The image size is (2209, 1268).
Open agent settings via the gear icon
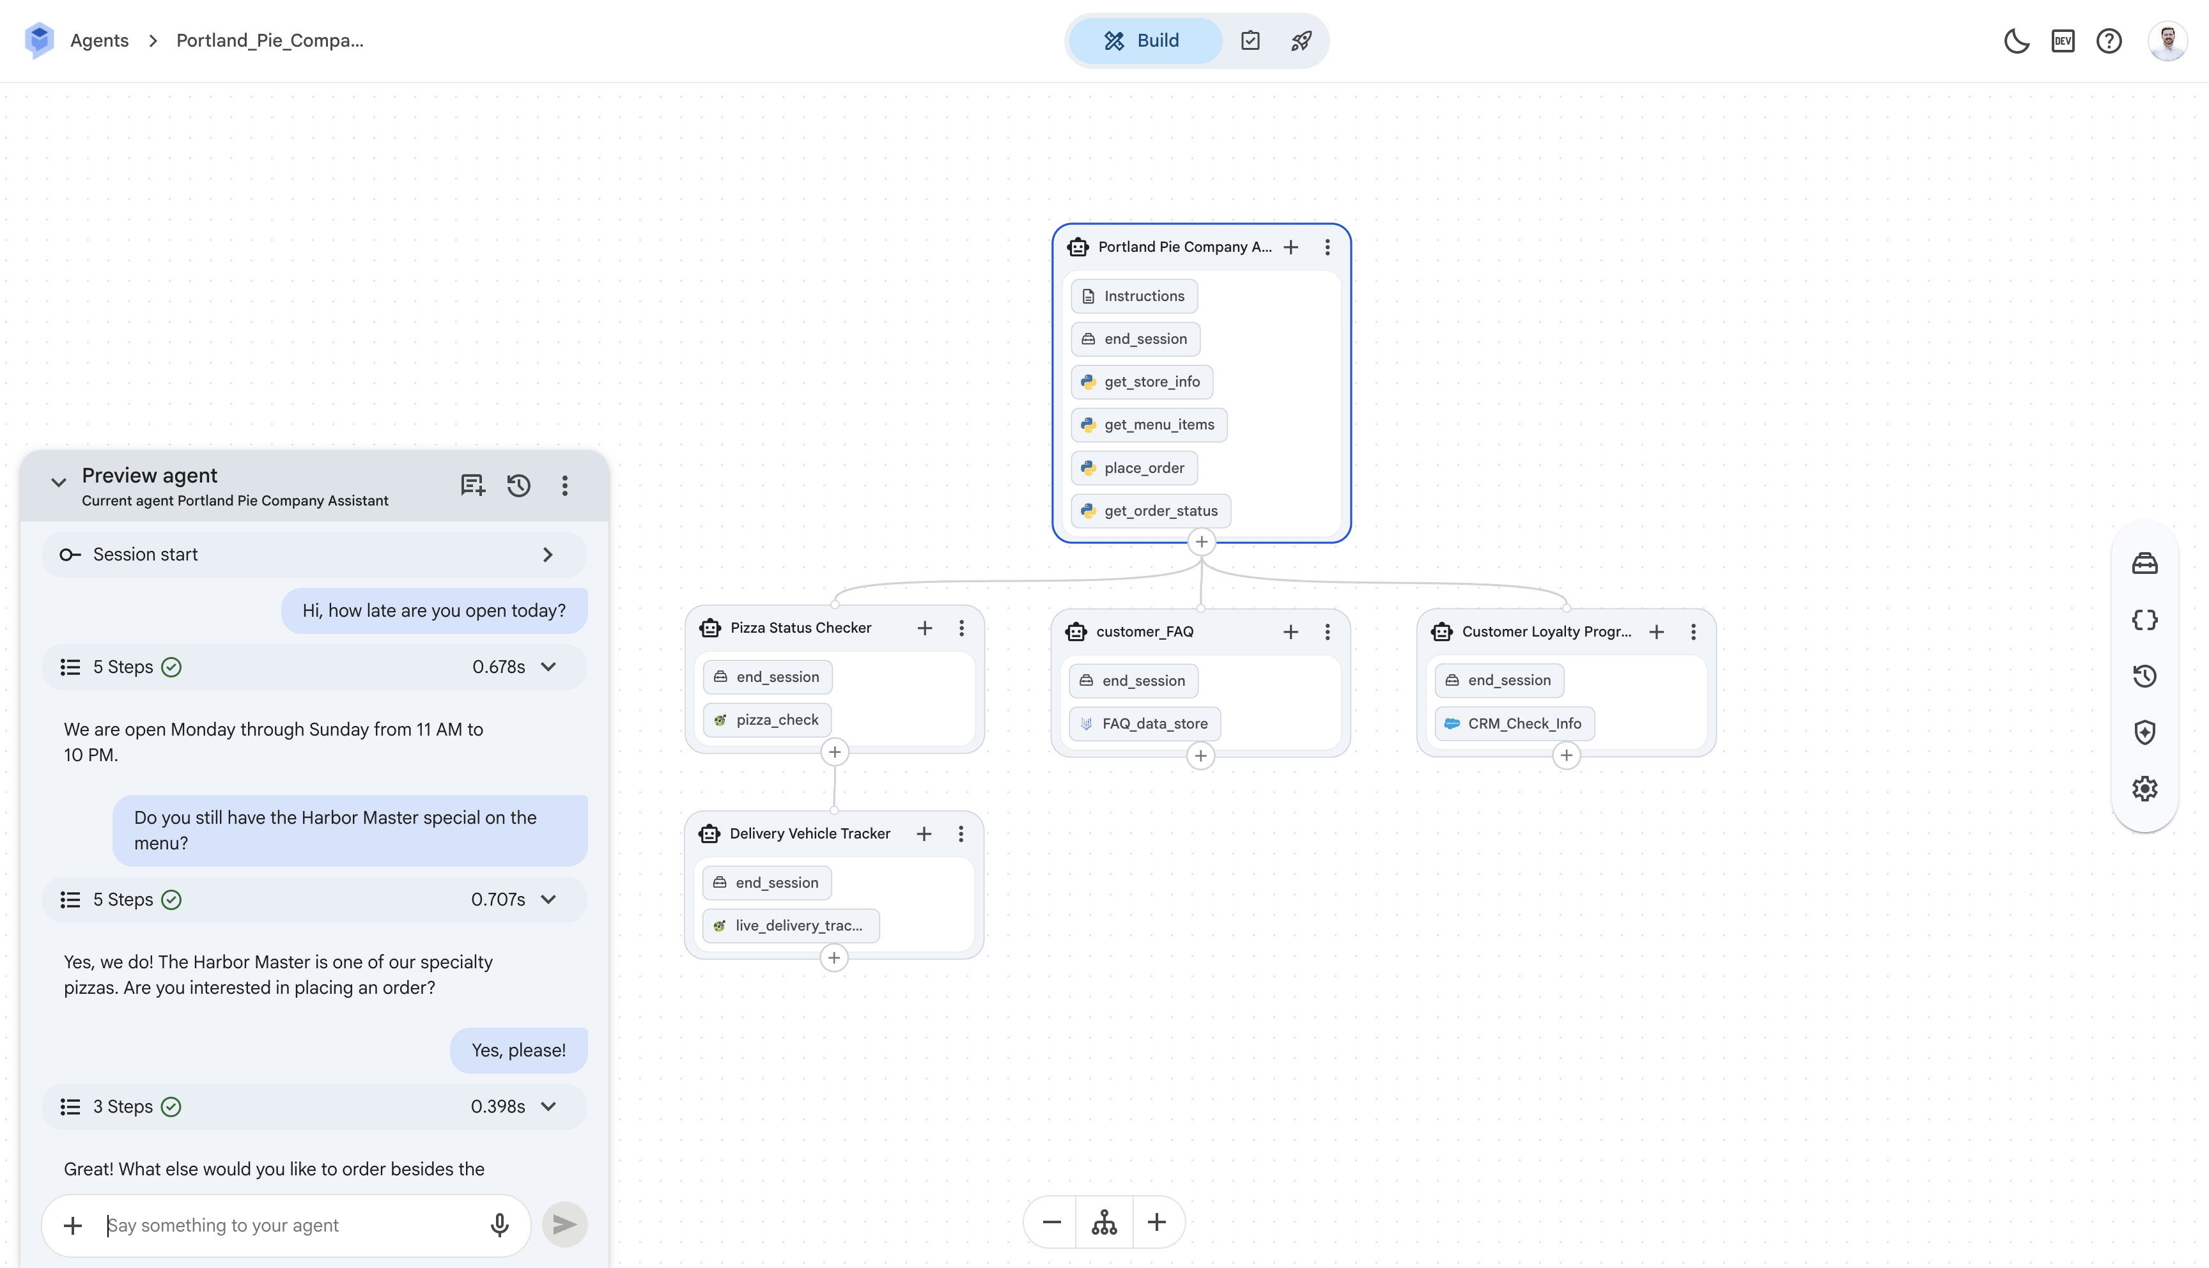coord(2146,788)
